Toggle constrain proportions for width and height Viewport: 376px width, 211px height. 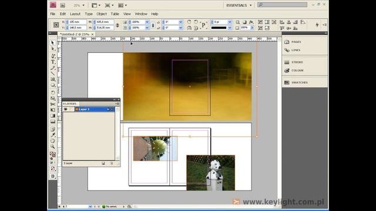point(117,25)
